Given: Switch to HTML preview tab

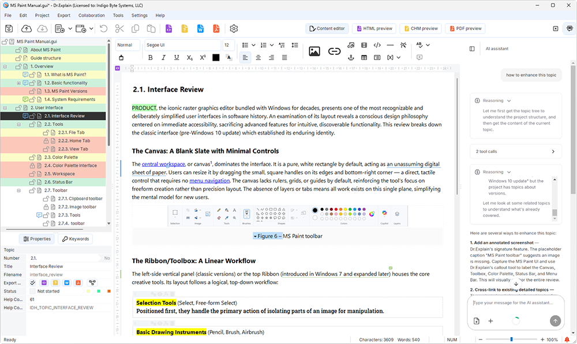Looking at the screenshot, I should (374, 28).
